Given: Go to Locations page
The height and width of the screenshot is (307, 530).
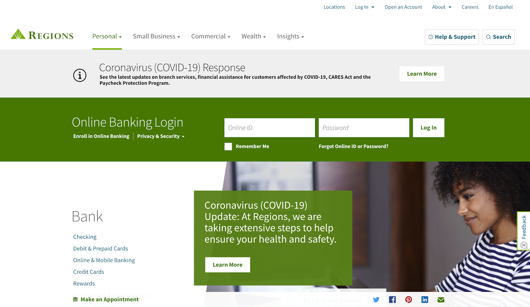Looking at the screenshot, I should (x=334, y=7).
